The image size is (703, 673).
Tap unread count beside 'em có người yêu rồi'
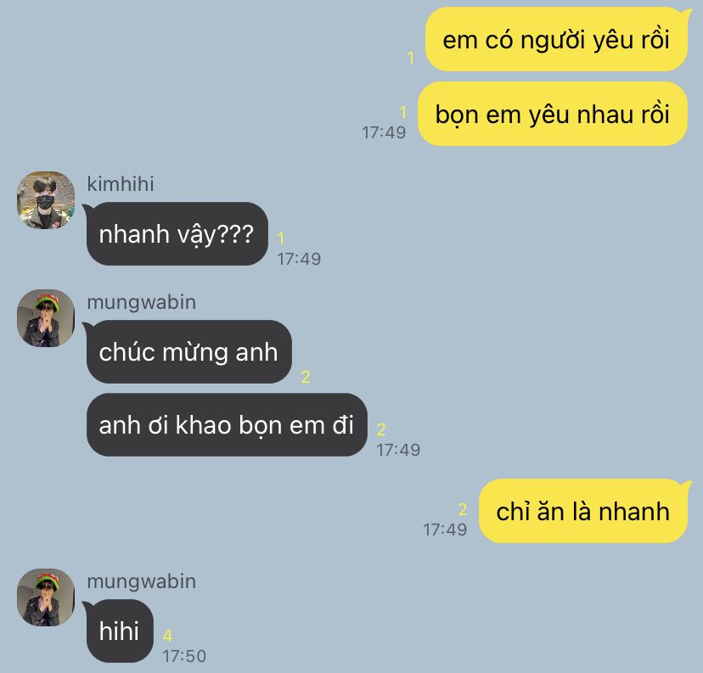tap(410, 58)
